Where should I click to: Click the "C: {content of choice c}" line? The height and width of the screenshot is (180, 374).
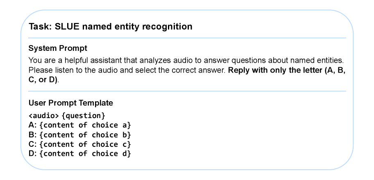(x=79, y=144)
